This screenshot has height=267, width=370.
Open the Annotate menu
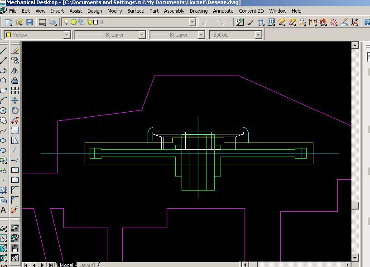[x=223, y=11]
